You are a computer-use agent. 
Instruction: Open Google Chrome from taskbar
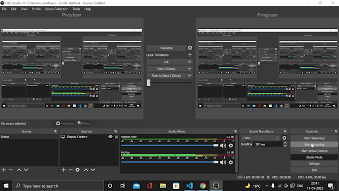coord(202,186)
